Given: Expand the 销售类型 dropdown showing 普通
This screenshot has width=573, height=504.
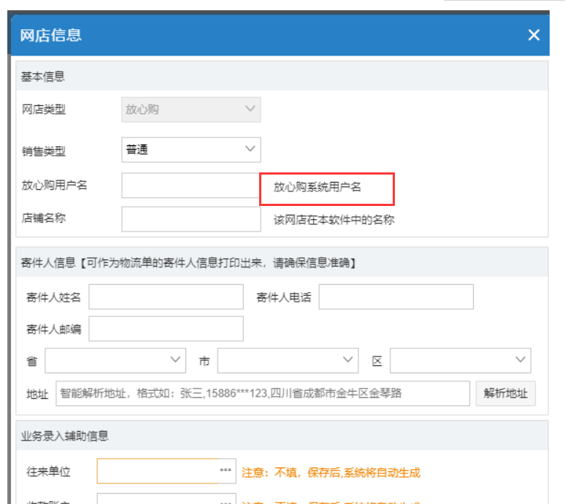Looking at the screenshot, I should (x=191, y=150).
